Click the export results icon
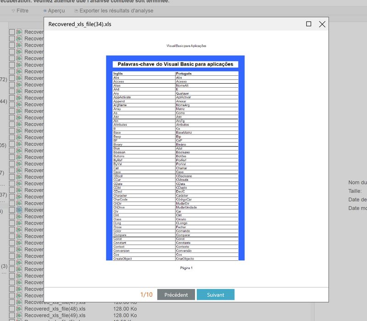Screen dimensions: 367x321 (x=76, y=11)
